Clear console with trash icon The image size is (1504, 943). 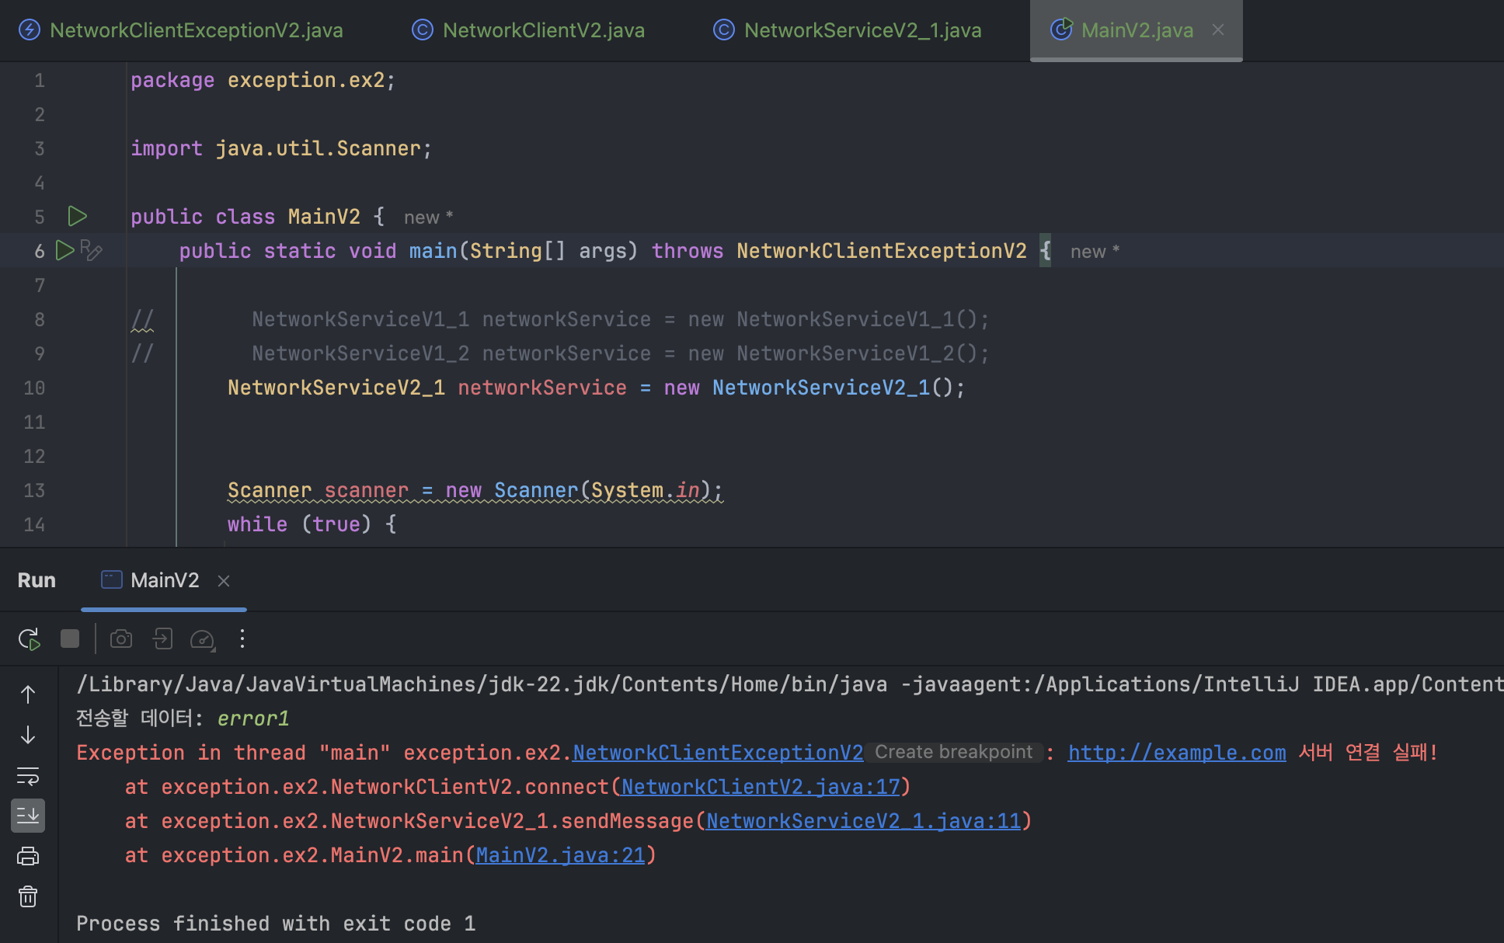tap(28, 896)
